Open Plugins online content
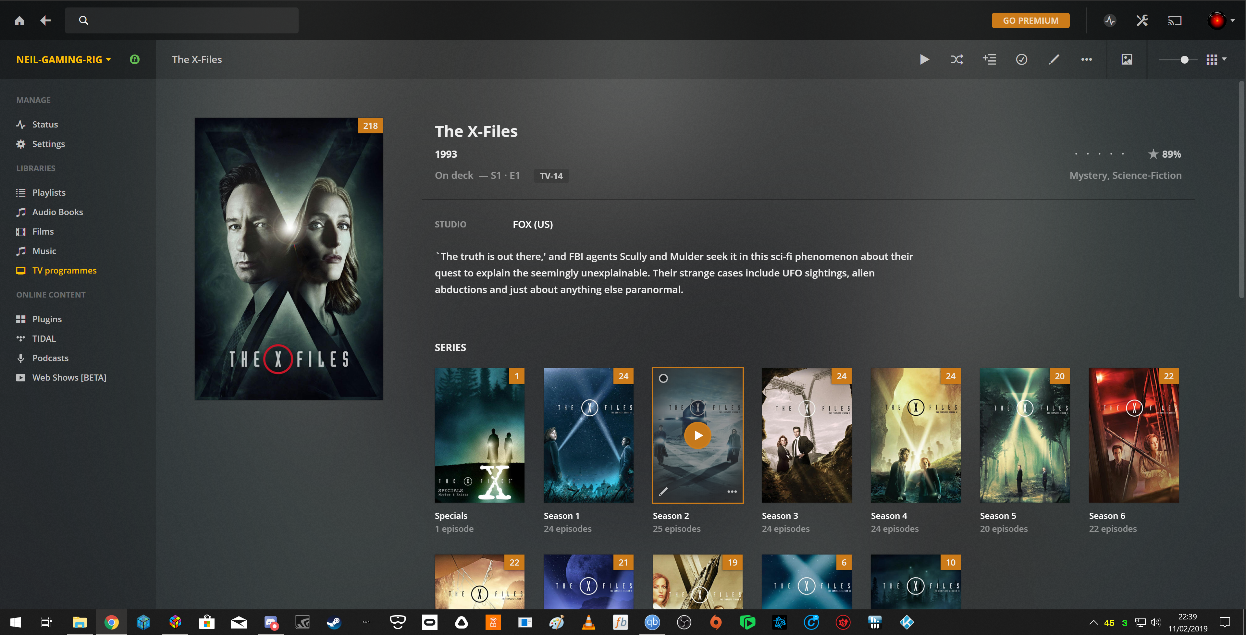The height and width of the screenshot is (635, 1246). point(47,319)
